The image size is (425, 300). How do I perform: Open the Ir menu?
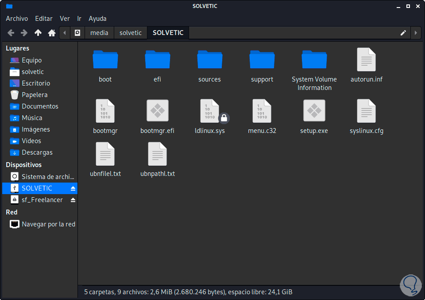pos(79,19)
